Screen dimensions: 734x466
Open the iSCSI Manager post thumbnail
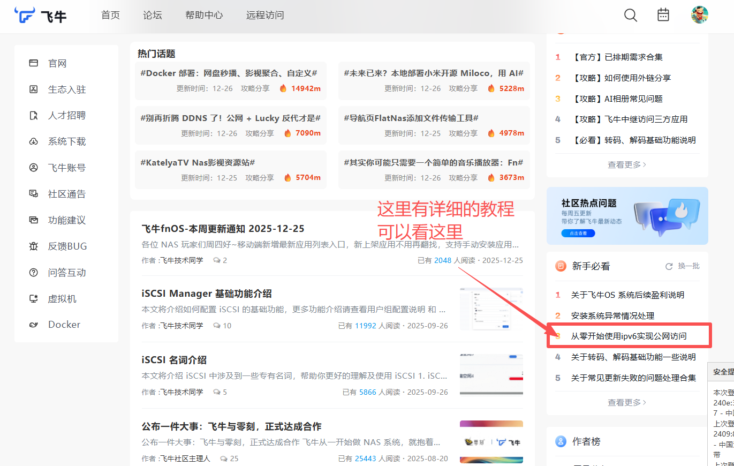(491, 309)
